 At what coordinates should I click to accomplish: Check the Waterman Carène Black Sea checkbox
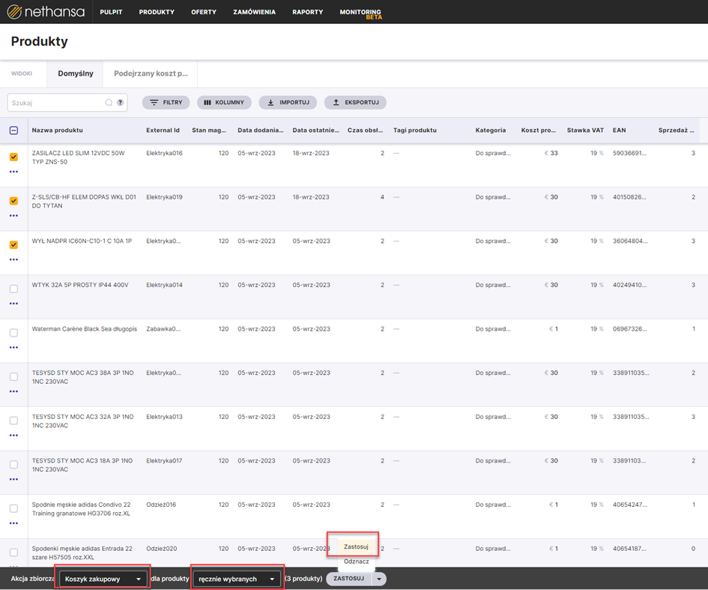point(14,333)
